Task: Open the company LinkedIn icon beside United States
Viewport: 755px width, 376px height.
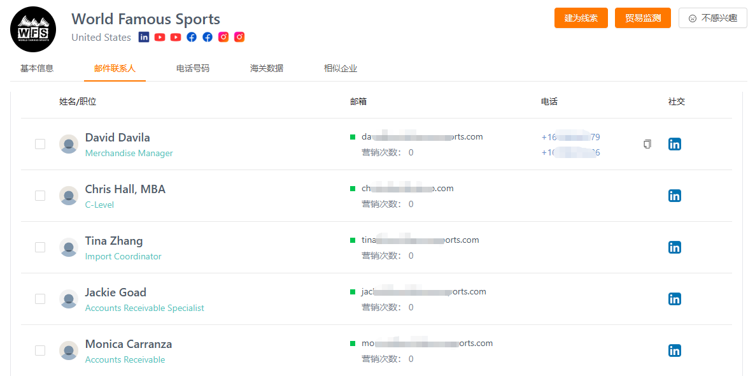Action: point(143,37)
